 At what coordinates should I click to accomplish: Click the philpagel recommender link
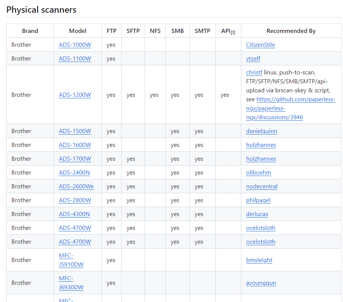coord(258,200)
